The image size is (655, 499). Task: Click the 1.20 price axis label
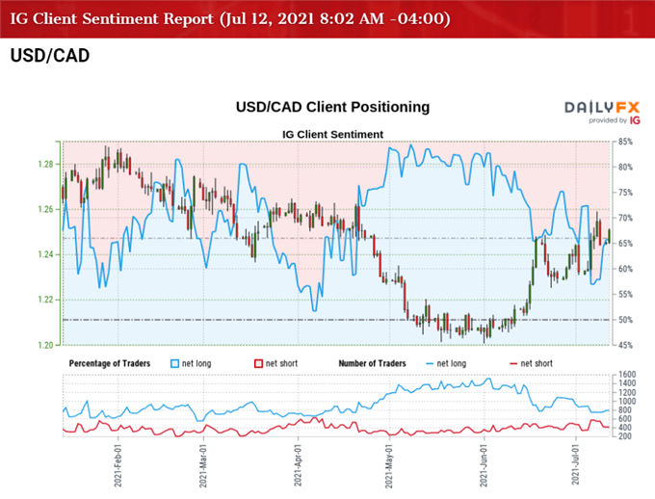click(x=46, y=345)
